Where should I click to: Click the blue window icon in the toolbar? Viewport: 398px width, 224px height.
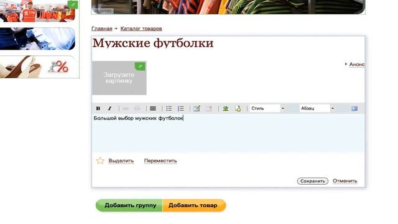point(354,108)
